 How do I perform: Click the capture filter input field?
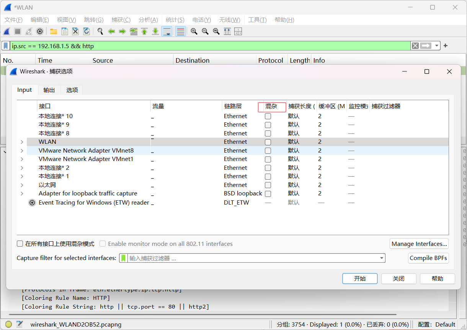point(253,258)
